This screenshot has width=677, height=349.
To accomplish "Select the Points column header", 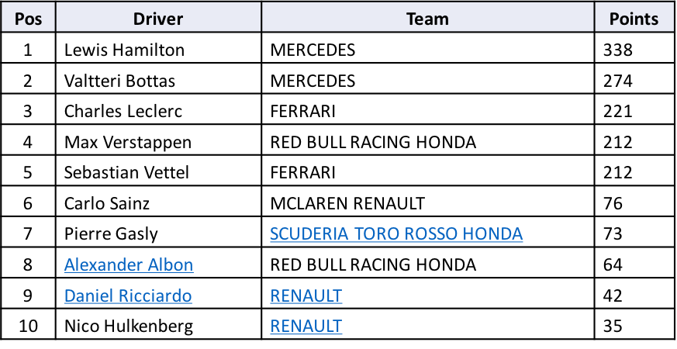I will 634,19.
